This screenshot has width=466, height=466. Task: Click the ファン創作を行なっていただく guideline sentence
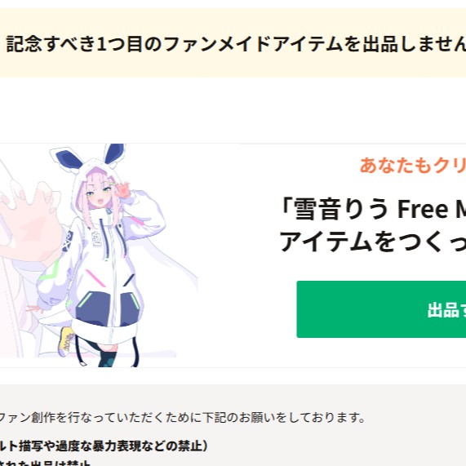[x=182, y=418]
